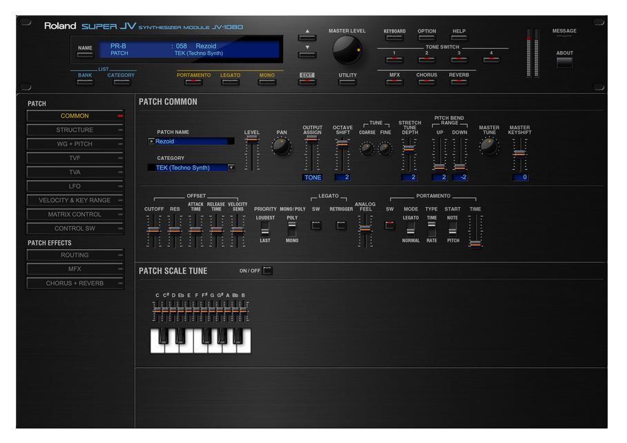The height and width of the screenshot is (443, 627).
Task: Switch to the LFO page
Action: point(75,186)
